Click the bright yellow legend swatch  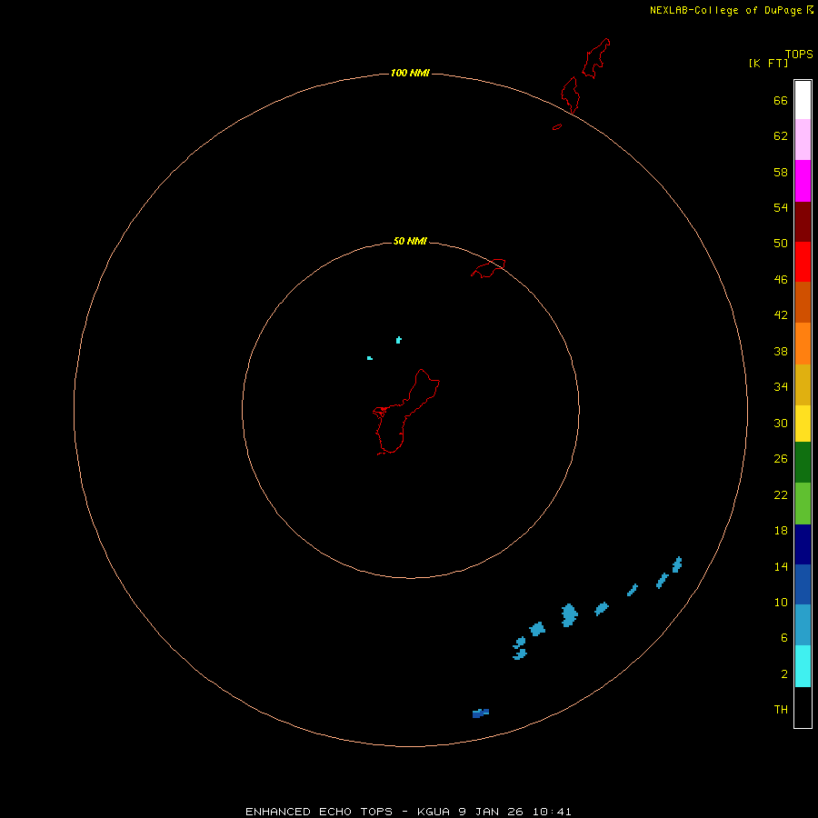pyautogui.click(x=803, y=424)
